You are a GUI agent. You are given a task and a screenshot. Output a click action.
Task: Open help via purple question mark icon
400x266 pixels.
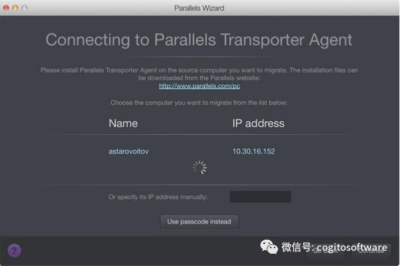[x=14, y=250]
